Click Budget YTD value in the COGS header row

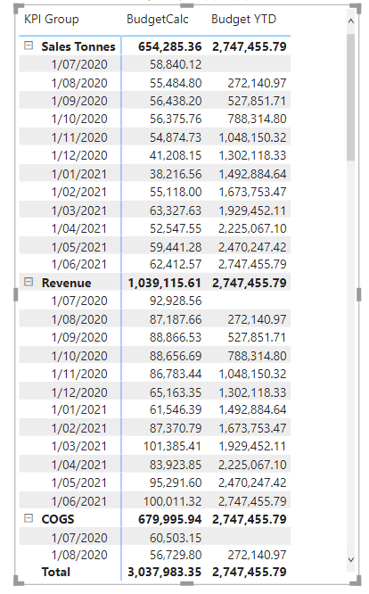(250, 519)
